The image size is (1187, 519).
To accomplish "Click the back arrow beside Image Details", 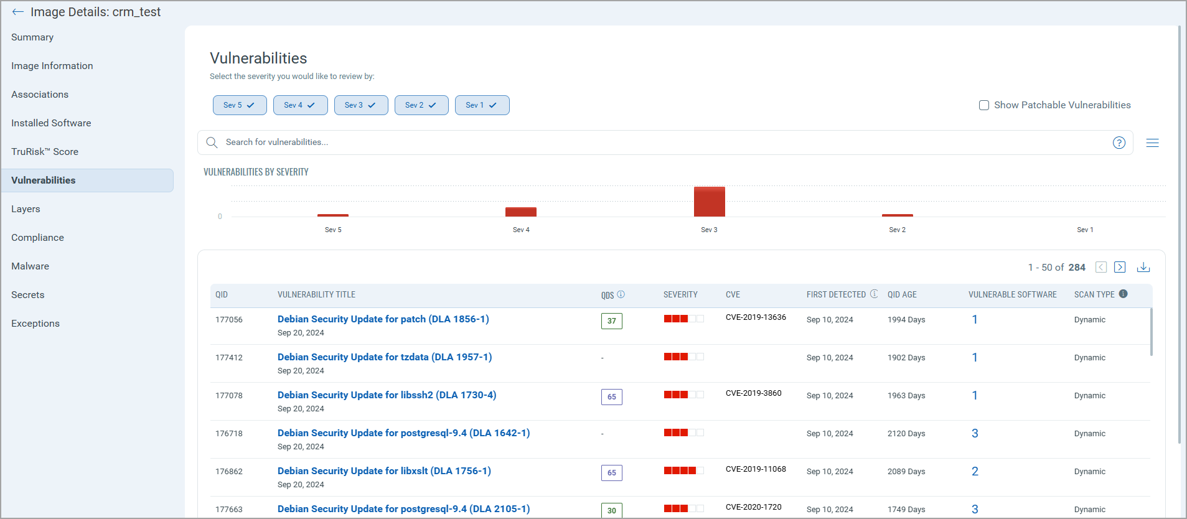I will tap(17, 12).
